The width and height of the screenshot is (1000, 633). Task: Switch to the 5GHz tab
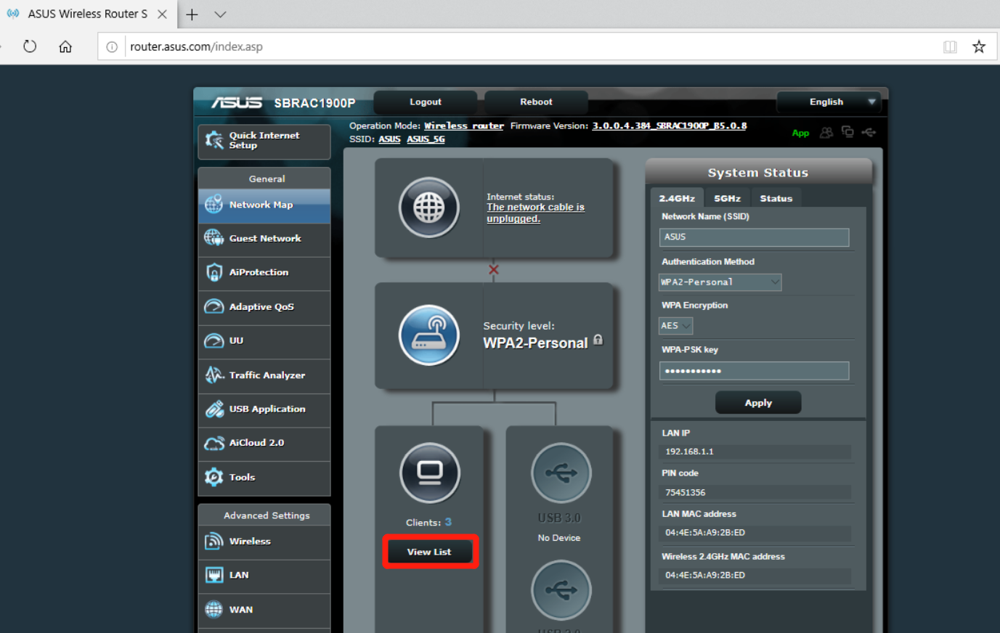tap(727, 198)
